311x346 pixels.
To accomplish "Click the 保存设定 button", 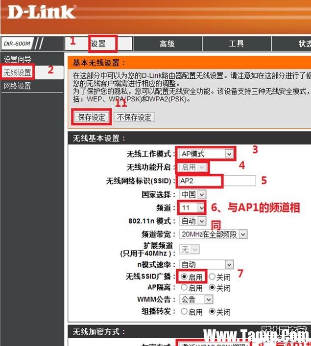I will 92,117.
